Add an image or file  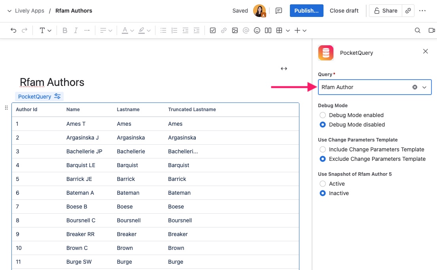click(x=235, y=31)
